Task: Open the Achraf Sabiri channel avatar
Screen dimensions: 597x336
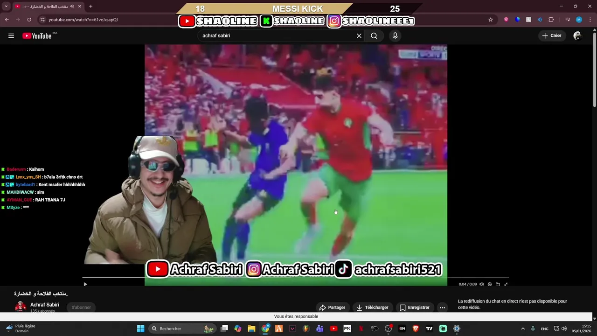Action: [x=21, y=307]
